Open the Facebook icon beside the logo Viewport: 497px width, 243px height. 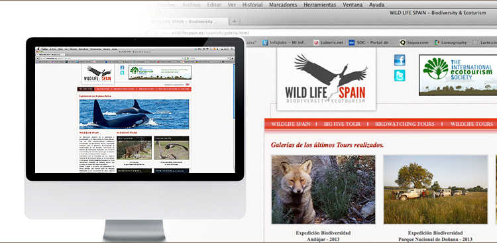click(x=400, y=60)
